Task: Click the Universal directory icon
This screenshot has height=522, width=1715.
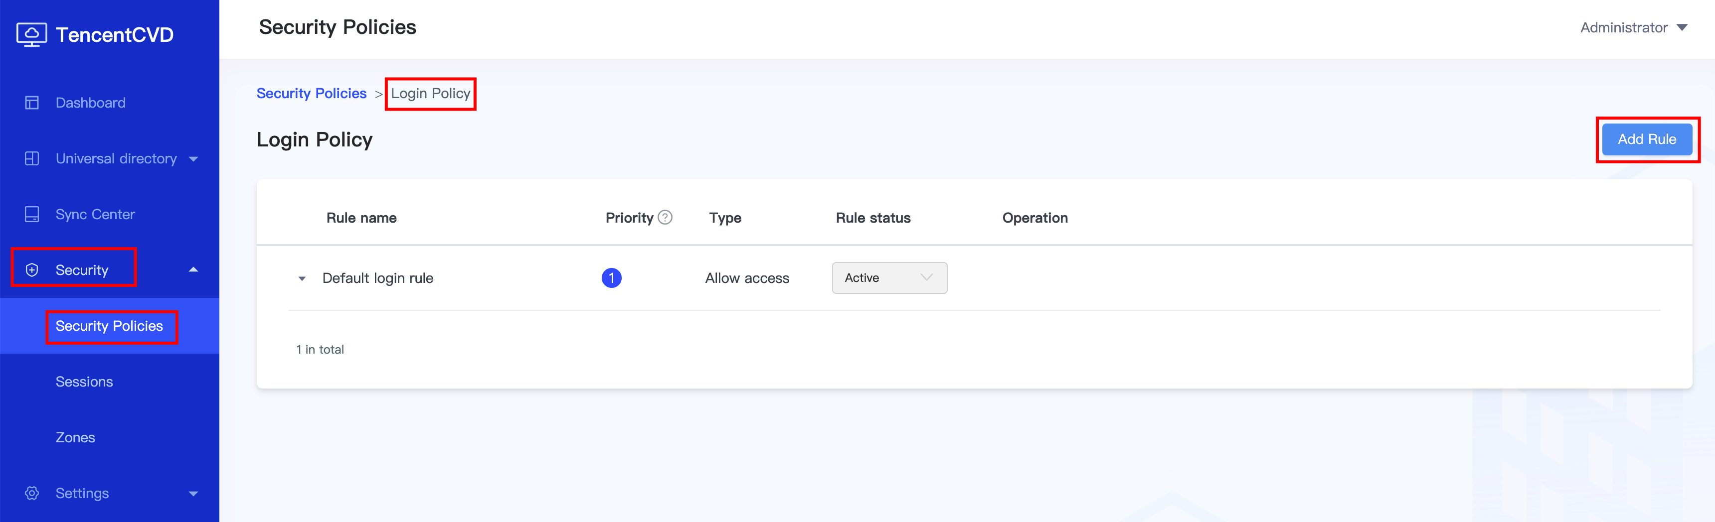Action: point(32,159)
